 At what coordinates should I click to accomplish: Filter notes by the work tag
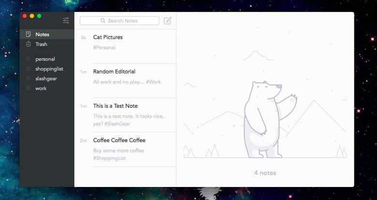(x=47, y=88)
